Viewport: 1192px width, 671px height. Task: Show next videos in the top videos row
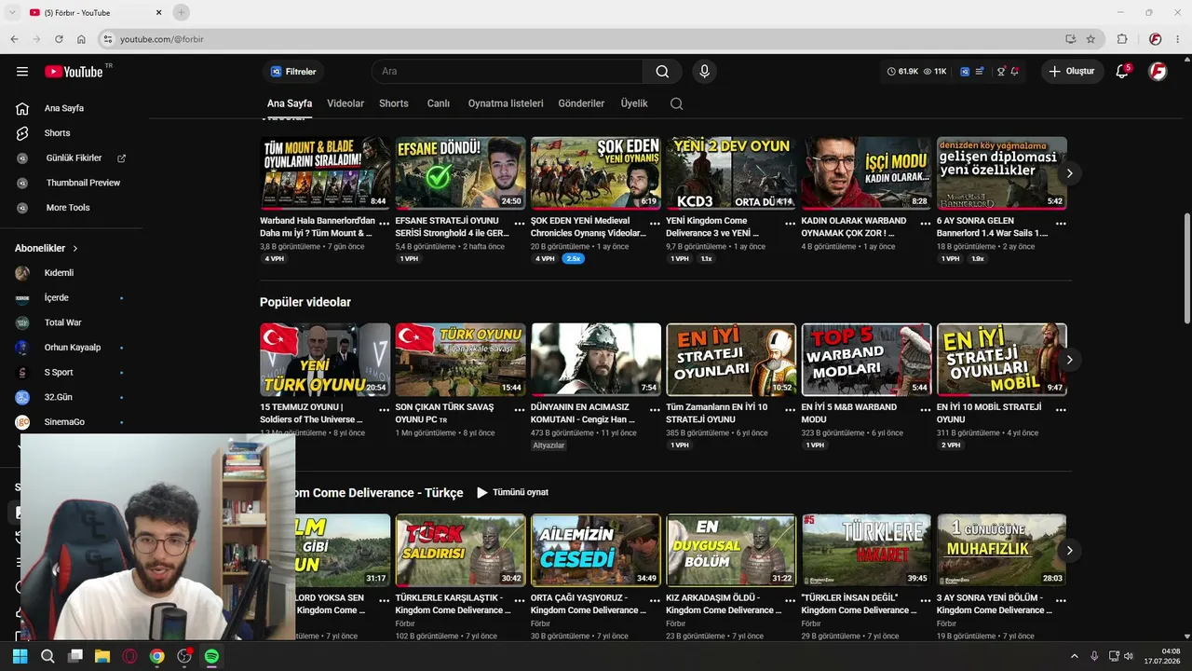[1069, 173]
